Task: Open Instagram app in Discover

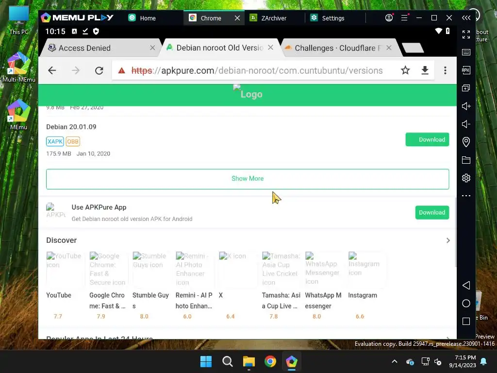Action: (367, 286)
